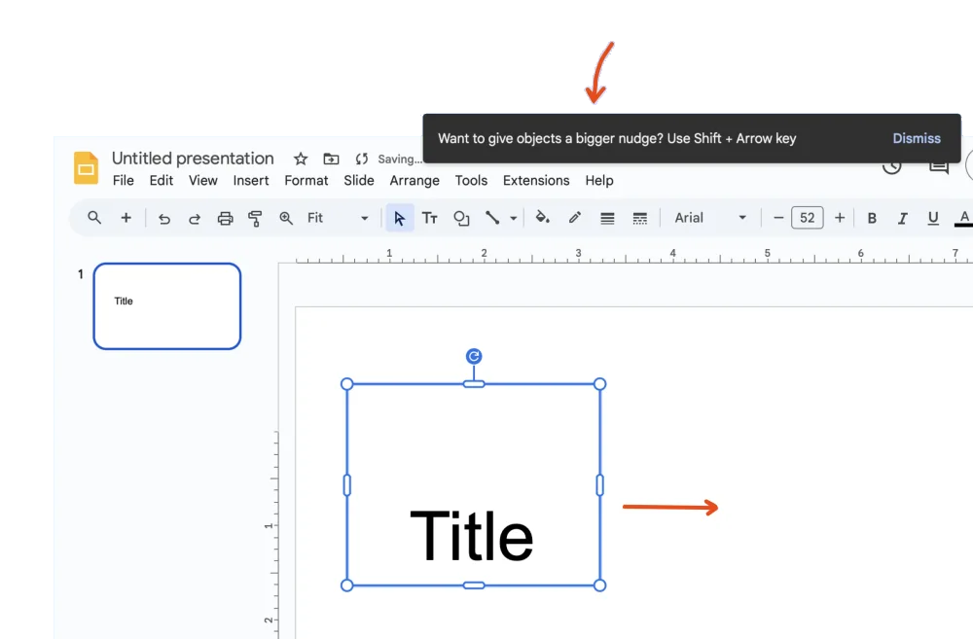Open the View menu

[203, 181]
